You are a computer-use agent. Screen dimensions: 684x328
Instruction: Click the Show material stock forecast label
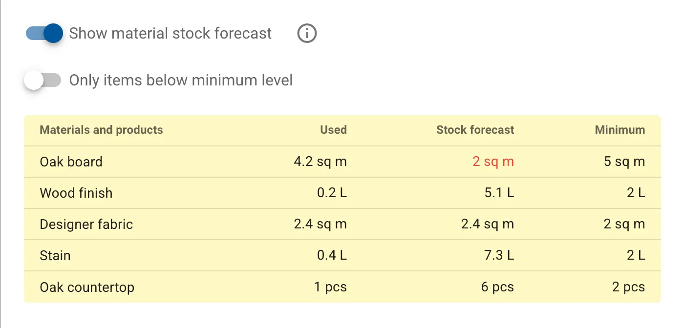170,33
